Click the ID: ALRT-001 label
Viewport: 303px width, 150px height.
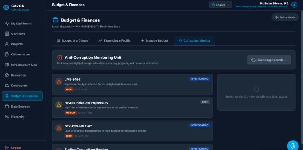click(82, 89)
